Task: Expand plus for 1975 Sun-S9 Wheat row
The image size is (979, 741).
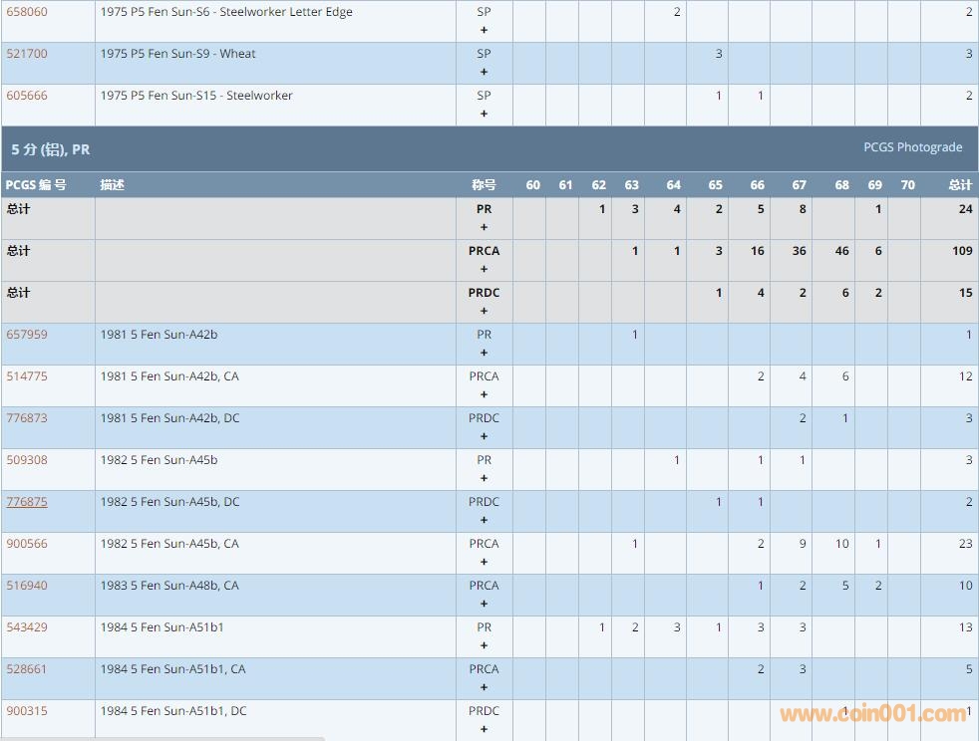Action: tap(485, 72)
